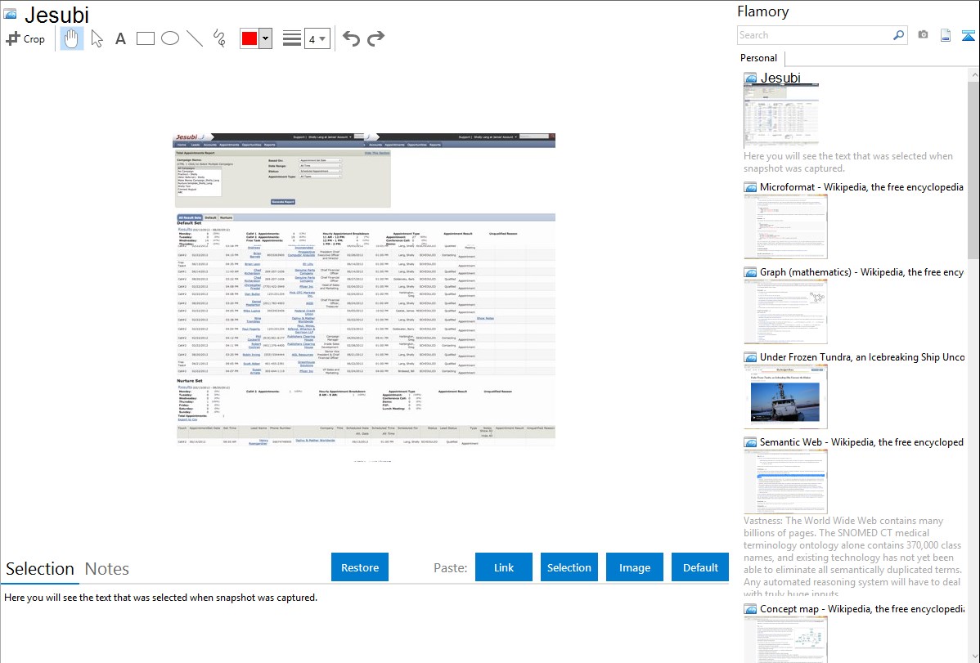The height and width of the screenshot is (663, 980).
Task: Pick the Ellipse shape tool
Action: click(170, 38)
